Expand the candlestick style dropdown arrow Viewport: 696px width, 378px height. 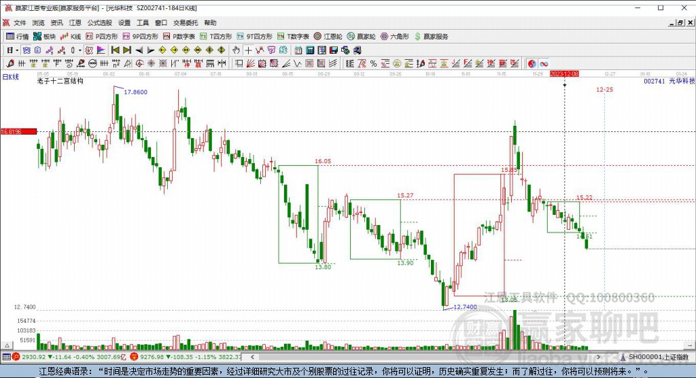(80, 50)
